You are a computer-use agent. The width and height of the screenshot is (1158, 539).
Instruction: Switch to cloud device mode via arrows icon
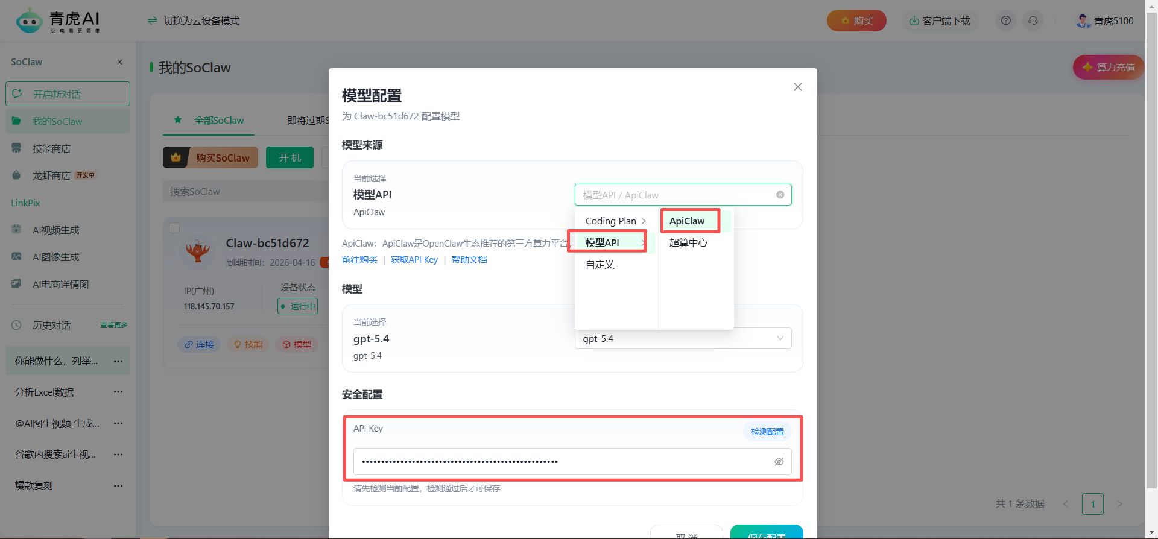click(x=153, y=21)
